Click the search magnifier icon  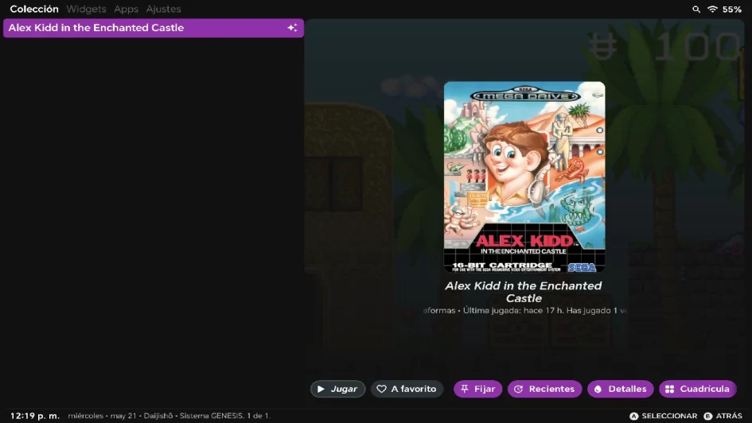(696, 9)
